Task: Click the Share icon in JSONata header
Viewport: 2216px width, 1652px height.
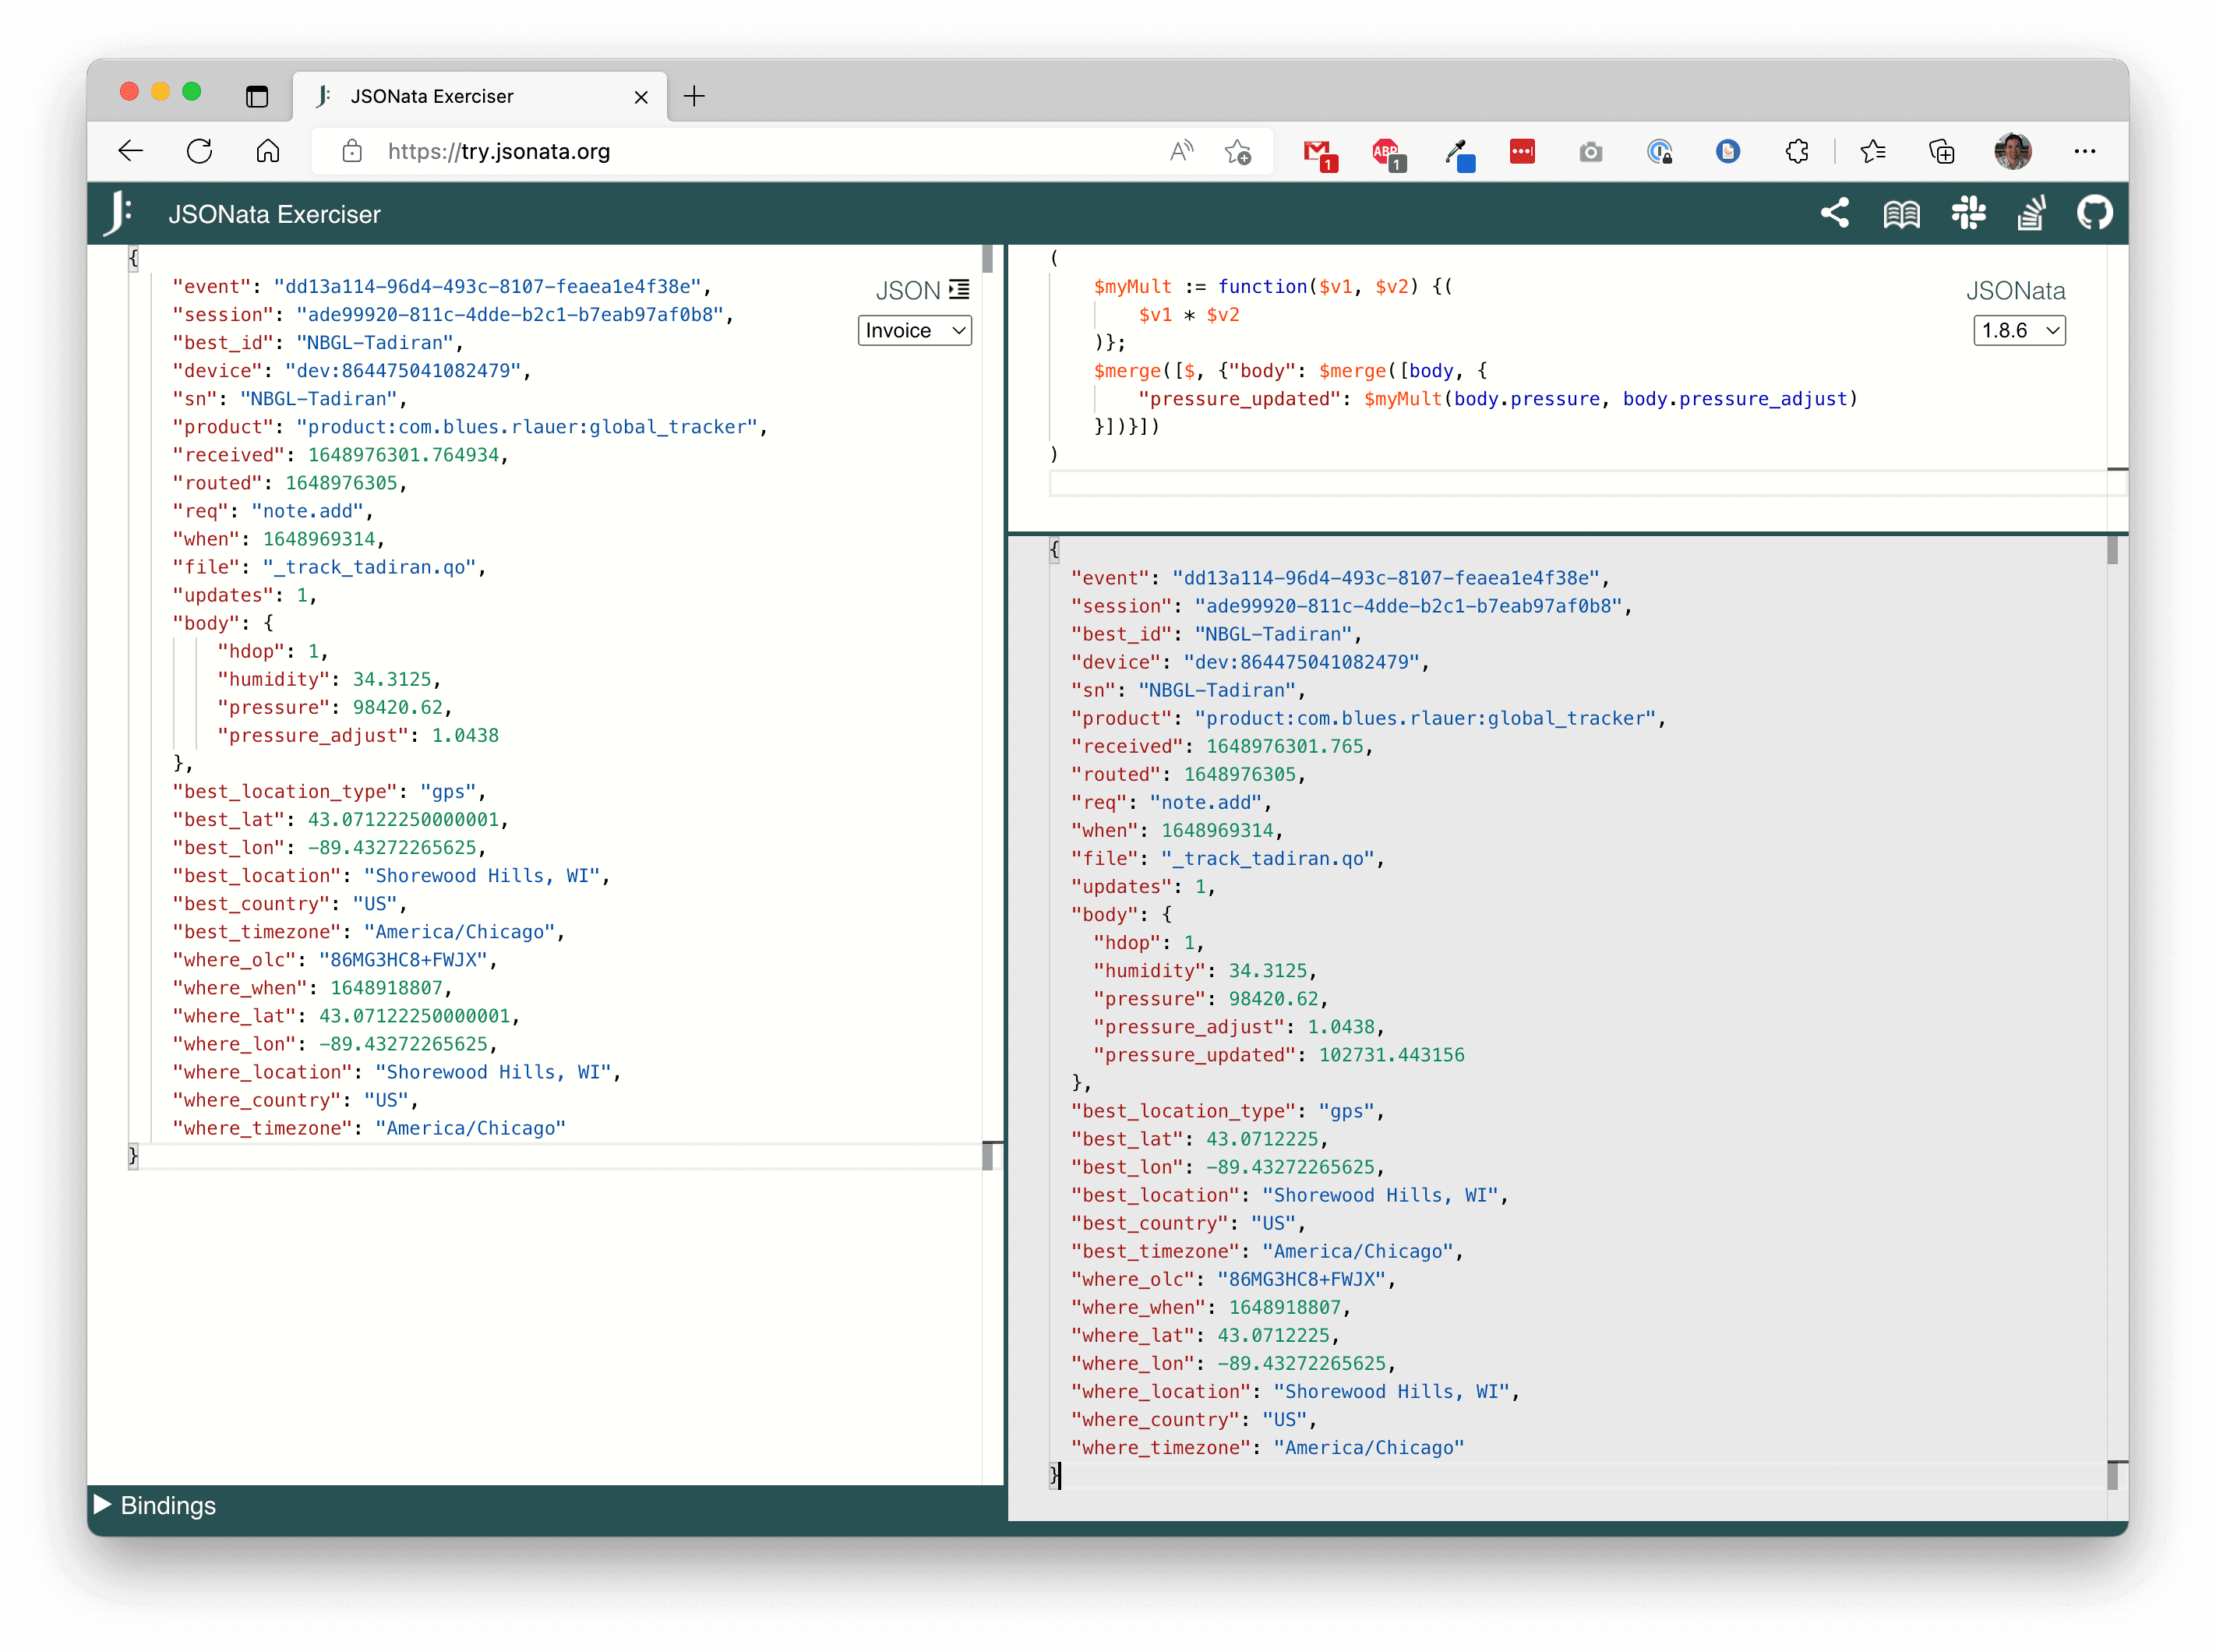Action: [x=1834, y=213]
